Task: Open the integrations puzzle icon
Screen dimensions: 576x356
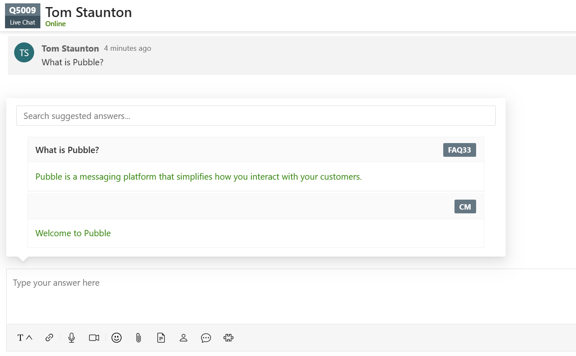Action: [228, 338]
